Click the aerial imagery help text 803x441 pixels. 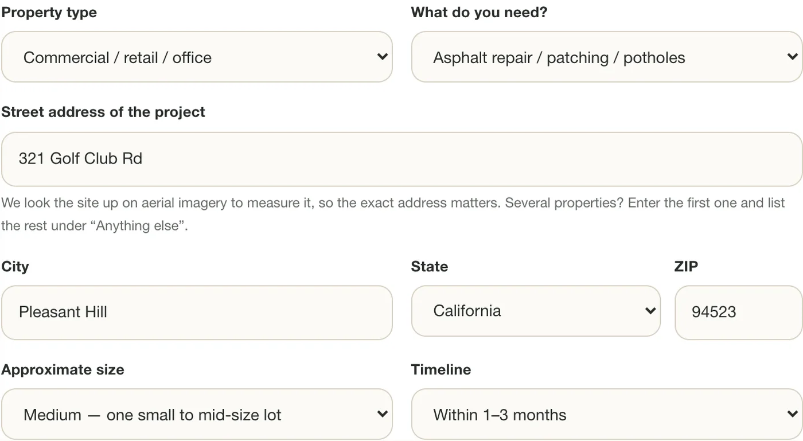393,214
